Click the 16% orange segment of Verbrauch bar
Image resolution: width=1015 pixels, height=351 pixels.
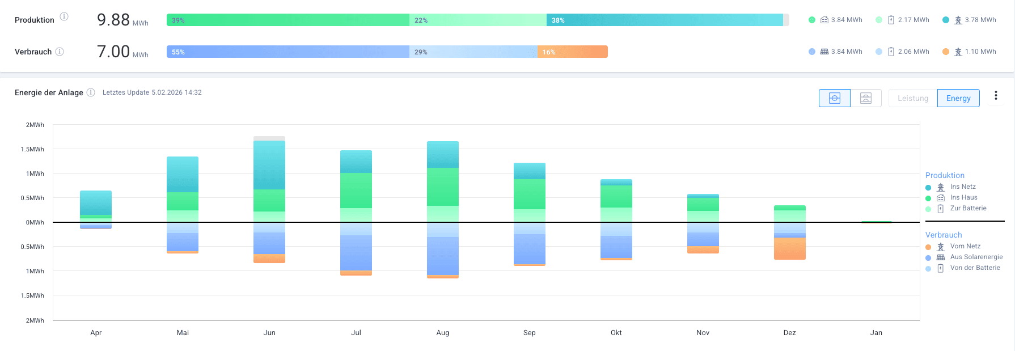click(573, 52)
